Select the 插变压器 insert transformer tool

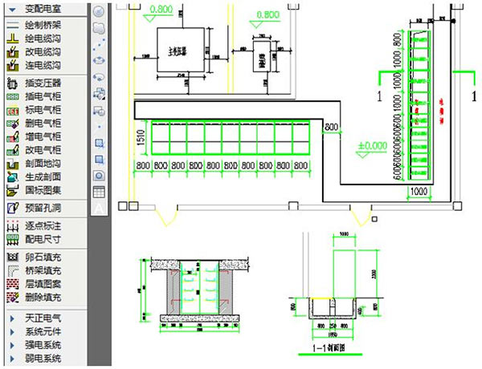[34, 83]
